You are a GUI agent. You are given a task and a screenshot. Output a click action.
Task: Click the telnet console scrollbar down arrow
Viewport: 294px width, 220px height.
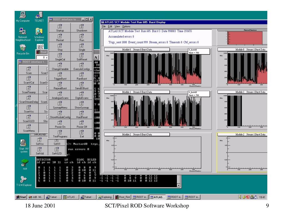[179, 185]
